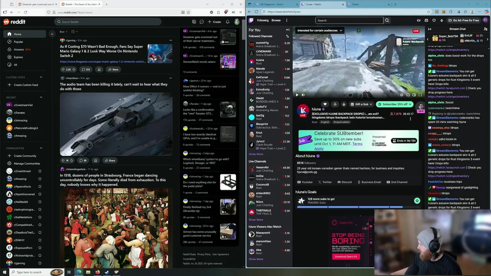The height and width of the screenshot is (276, 491).
Task: Collapse the For You sidebar
Action: pyautogui.click(x=288, y=30)
